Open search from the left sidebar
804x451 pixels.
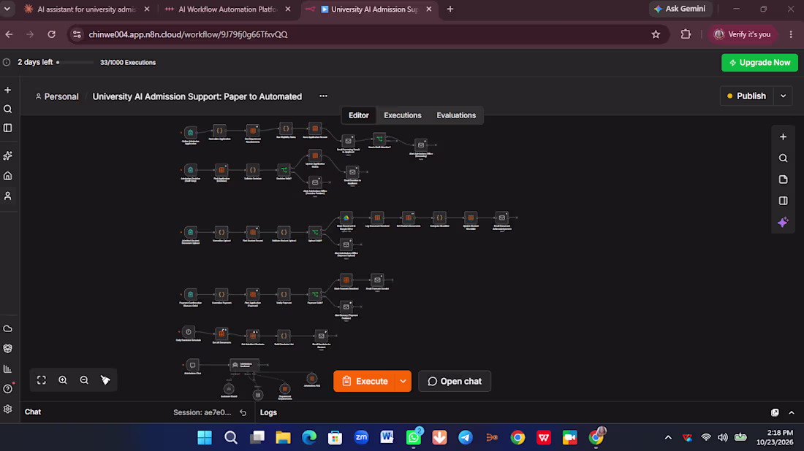8,109
